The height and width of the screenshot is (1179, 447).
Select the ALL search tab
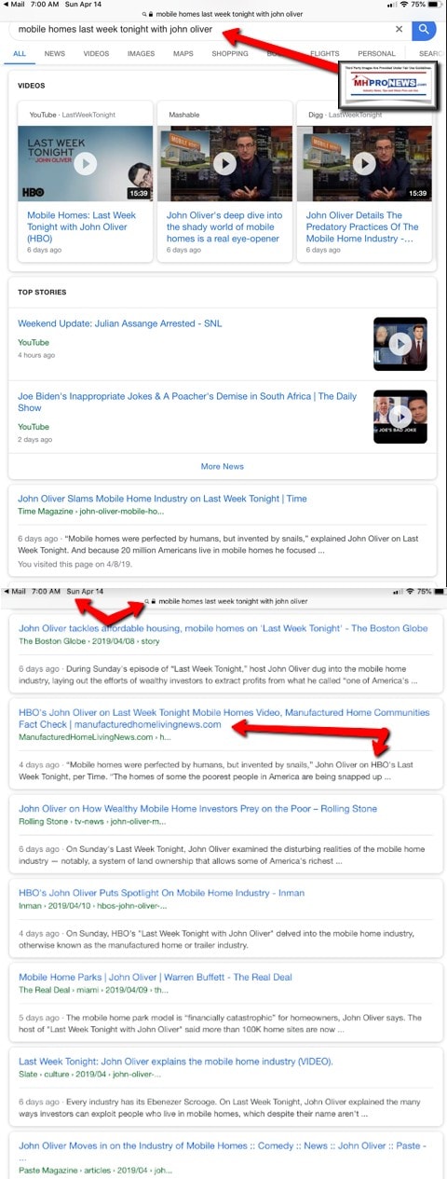(20, 54)
